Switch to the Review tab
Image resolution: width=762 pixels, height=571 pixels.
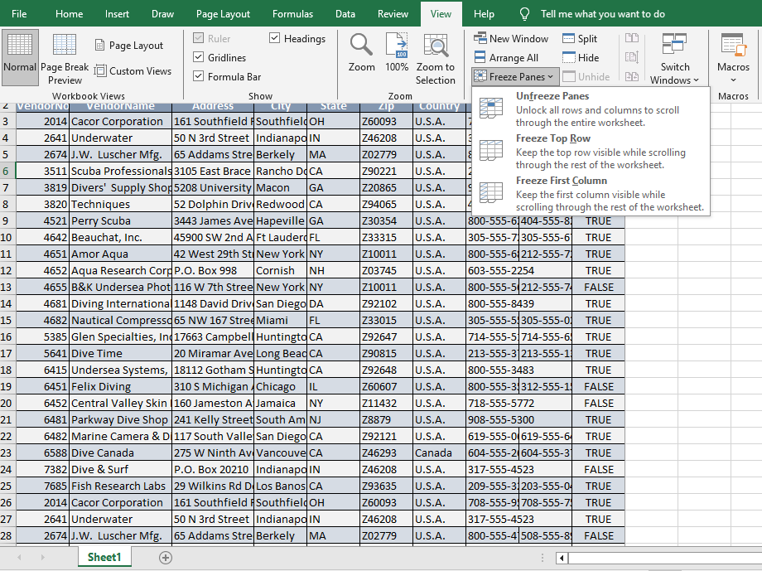(393, 13)
